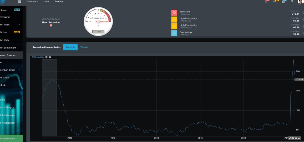304x142 pixels.
Task: Click the location pin icon
Action: [292, 2]
